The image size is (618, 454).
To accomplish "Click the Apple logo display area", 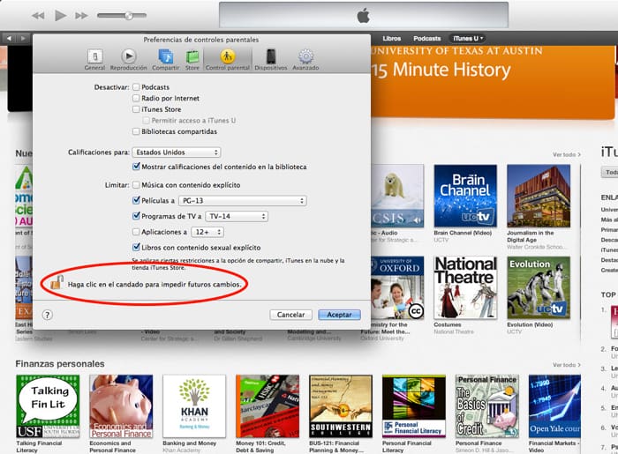I will click(364, 15).
